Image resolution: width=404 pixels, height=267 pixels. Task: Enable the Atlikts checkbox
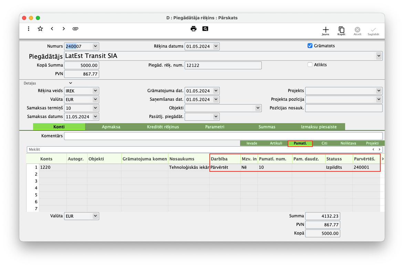pos(310,65)
